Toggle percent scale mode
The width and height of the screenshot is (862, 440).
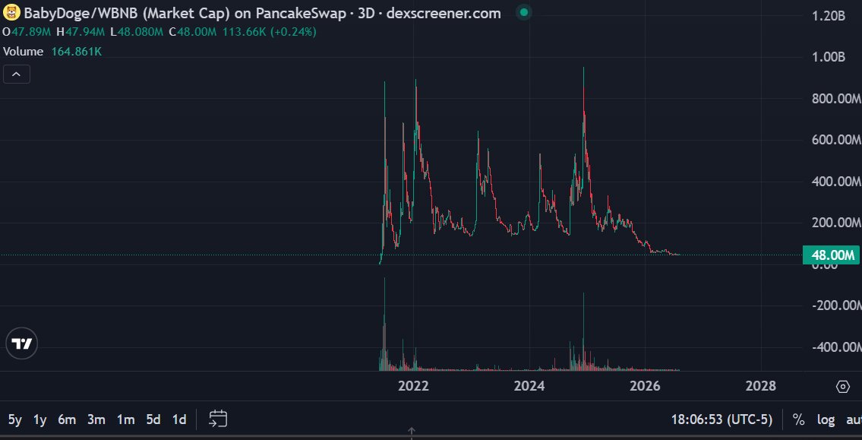click(x=798, y=419)
